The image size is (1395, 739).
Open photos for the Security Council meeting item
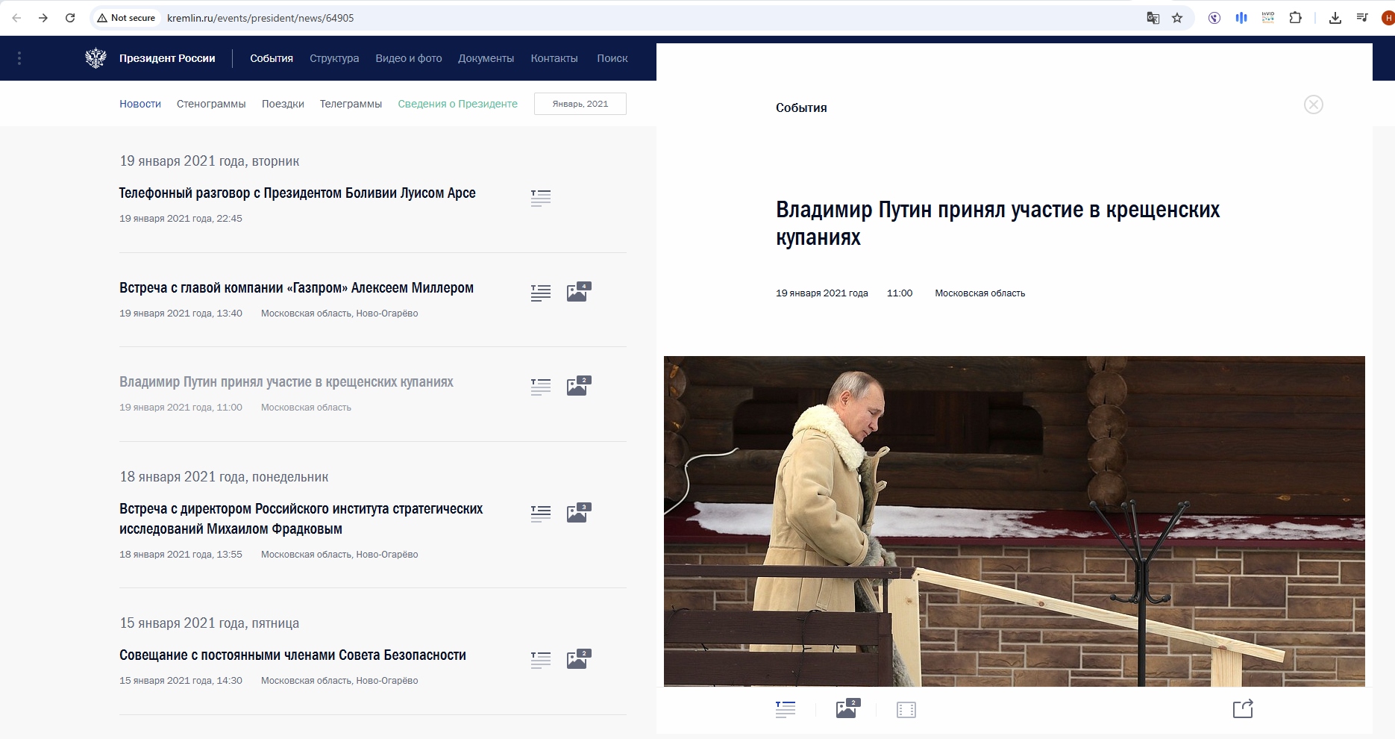pos(578,659)
